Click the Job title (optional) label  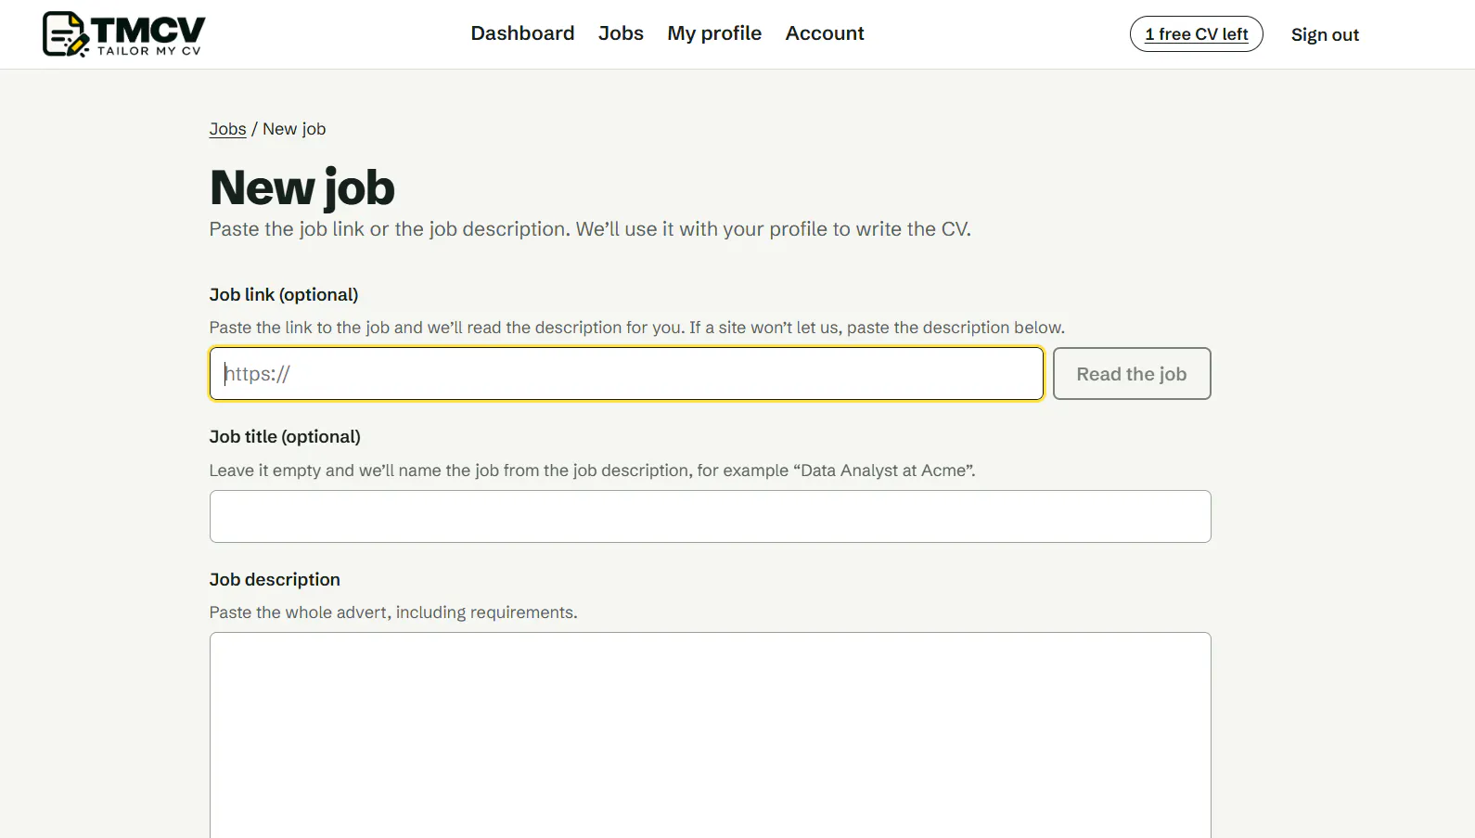(285, 436)
